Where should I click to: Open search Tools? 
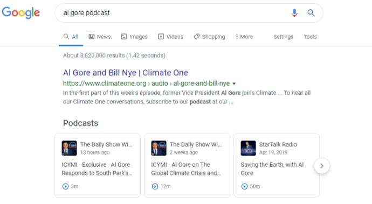[x=310, y=37]
